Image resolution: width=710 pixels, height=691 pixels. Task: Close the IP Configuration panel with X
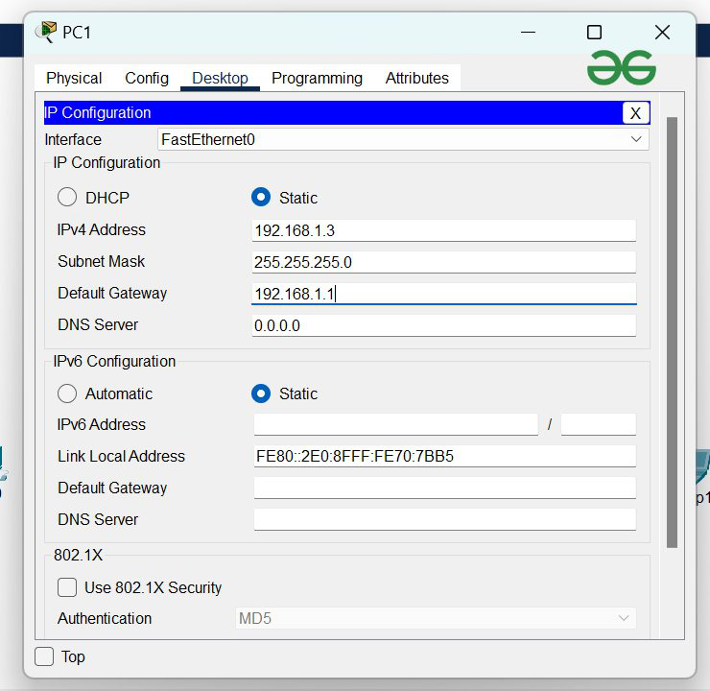[635, 113]
